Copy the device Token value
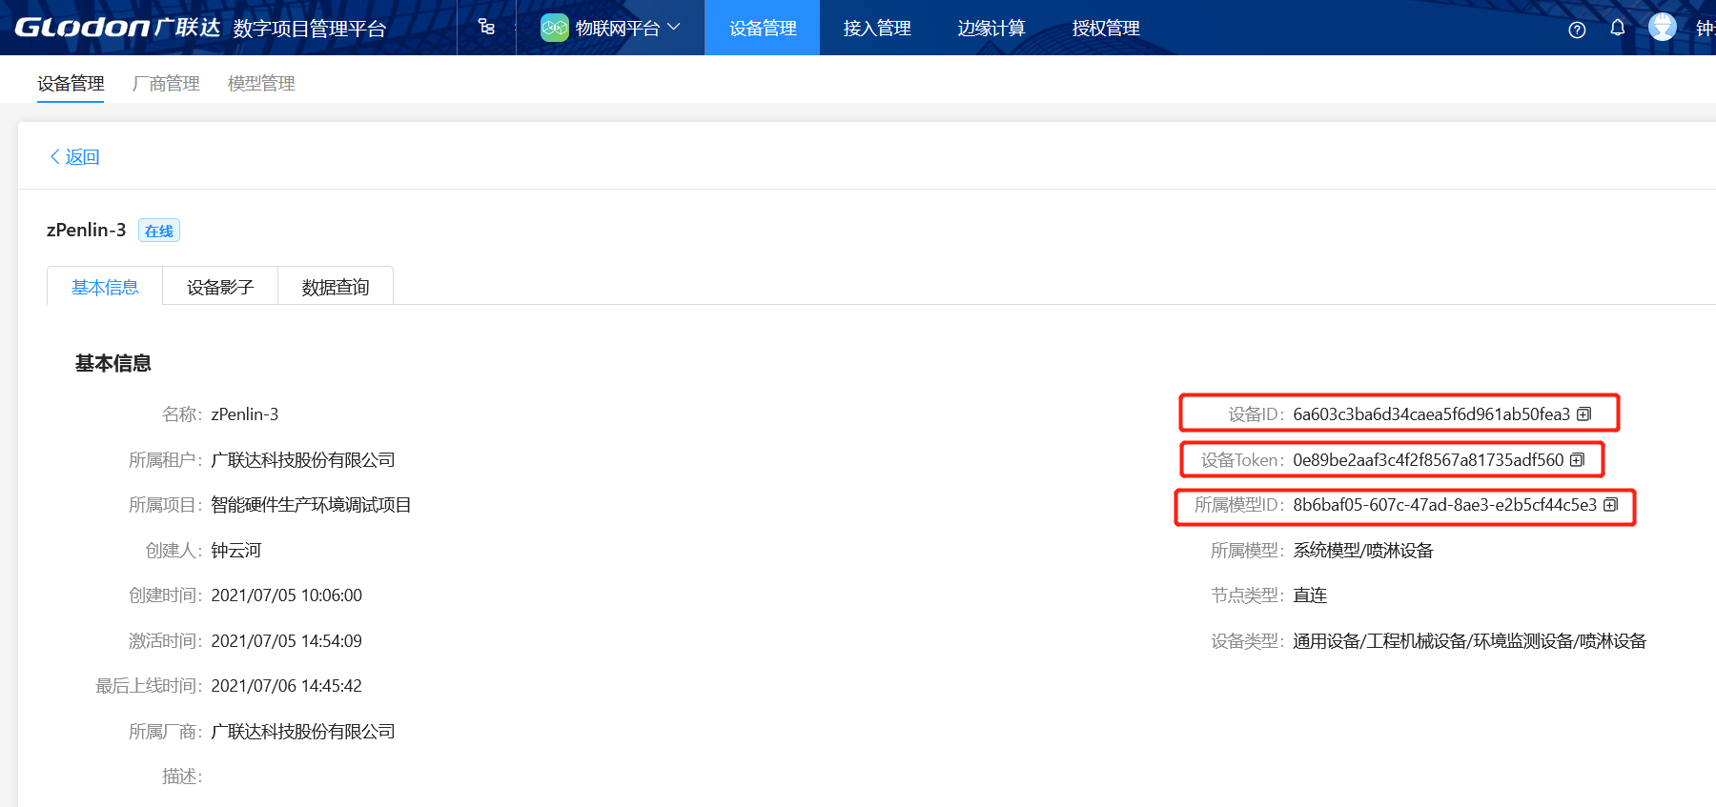The image size is (1716, 807). coord(1578,460)
